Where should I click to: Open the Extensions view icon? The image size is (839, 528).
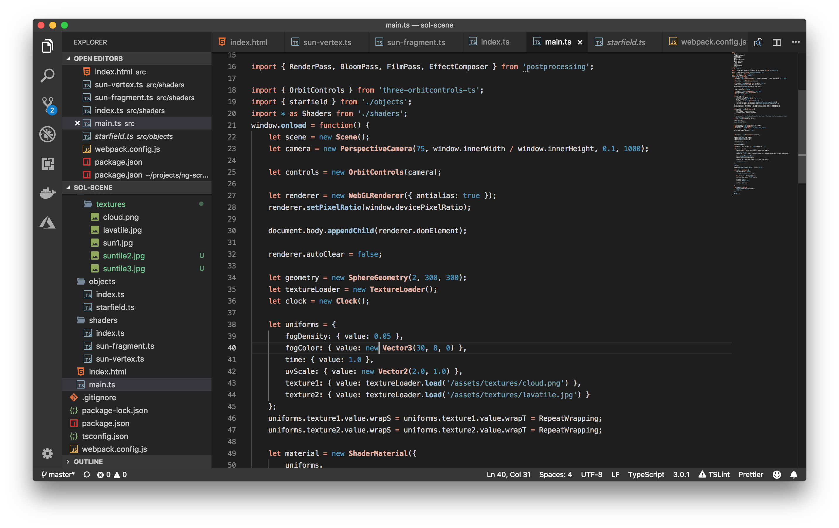pos(47,163)
